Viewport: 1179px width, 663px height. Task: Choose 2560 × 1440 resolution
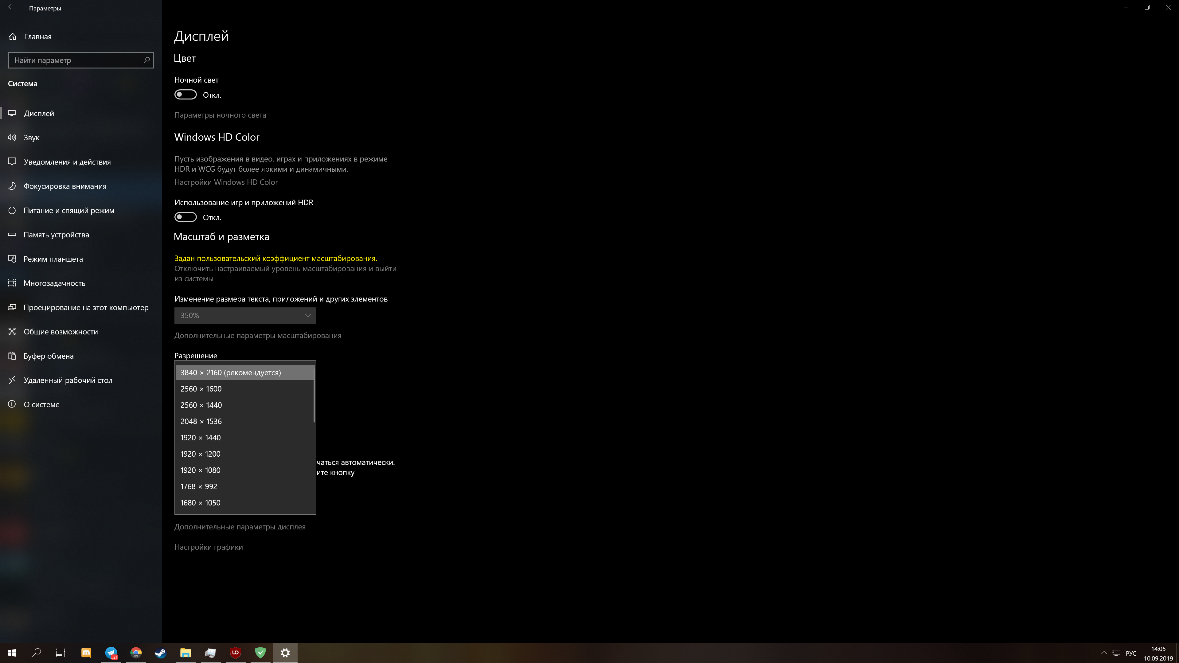245,405
